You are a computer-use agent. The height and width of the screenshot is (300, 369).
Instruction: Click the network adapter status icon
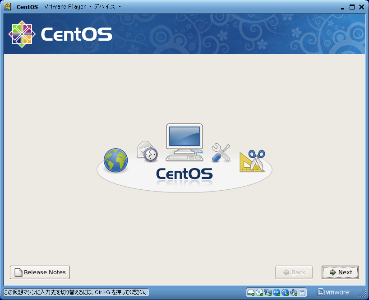[x=268, y=292]
